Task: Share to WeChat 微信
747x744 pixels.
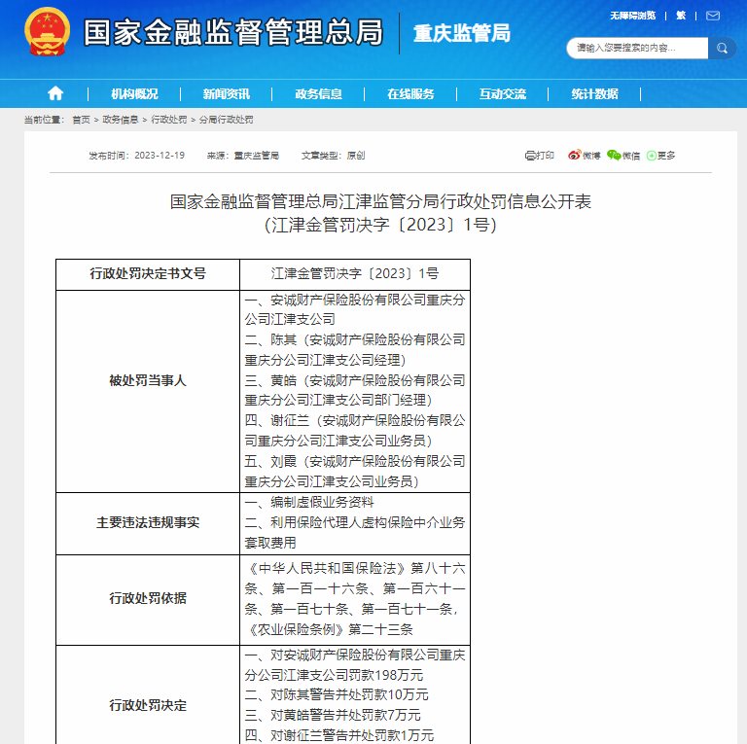Action: point(623,156)
